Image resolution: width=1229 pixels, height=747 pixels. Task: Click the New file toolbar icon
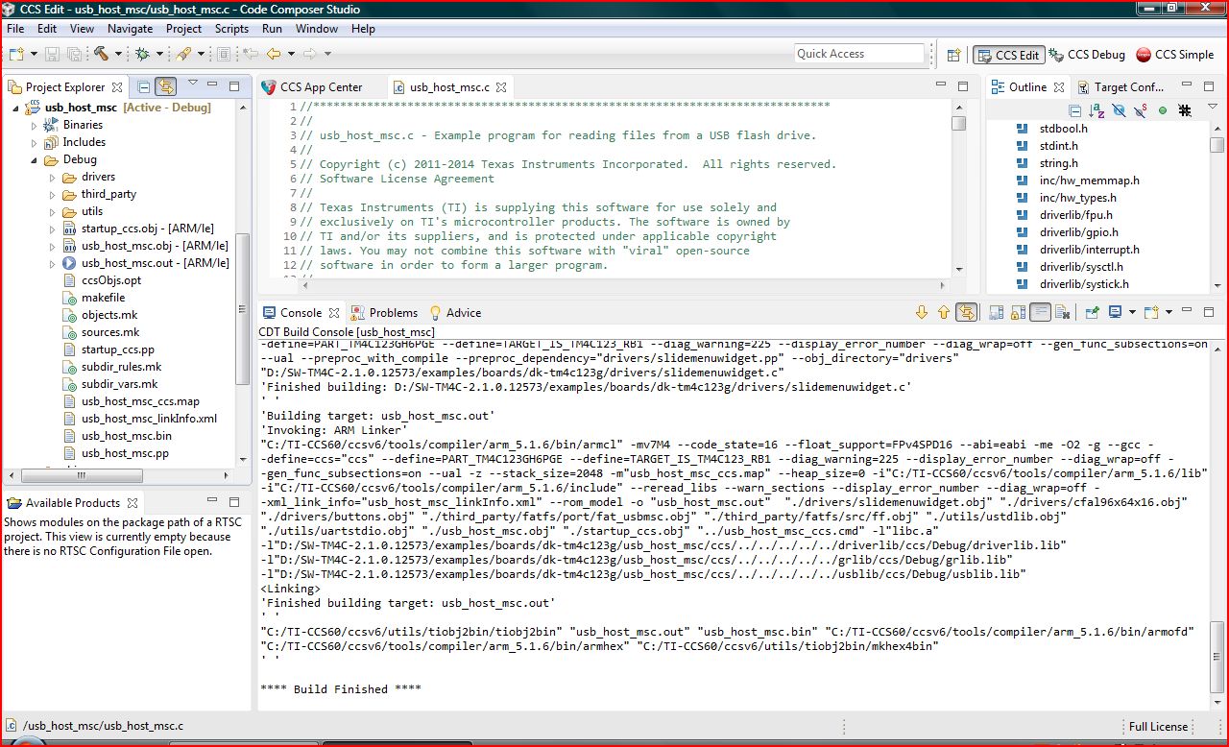coord(15,54)
